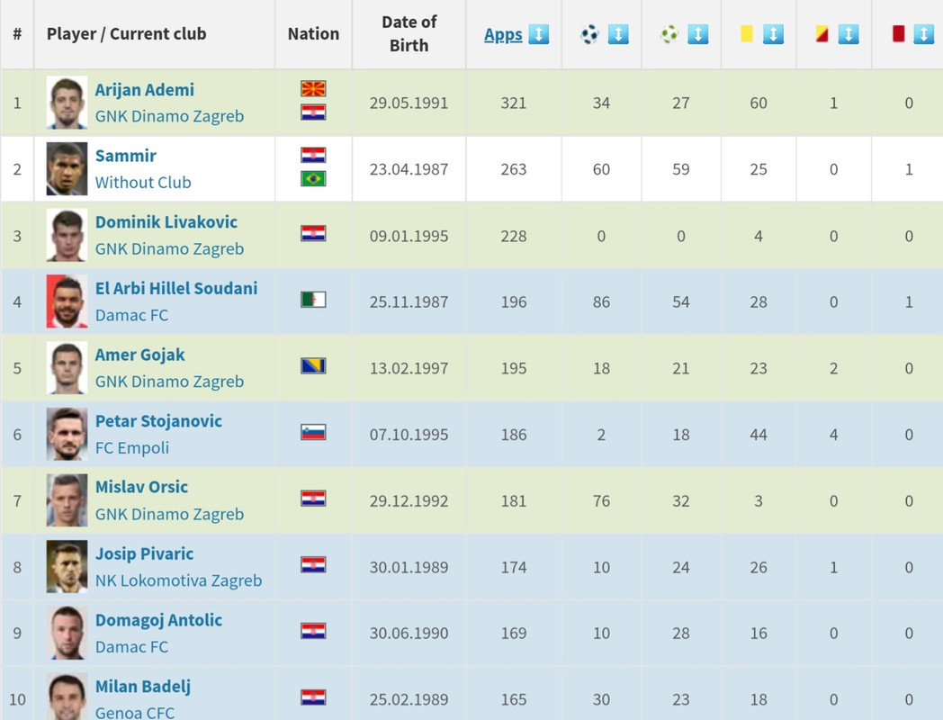Open Mislav Orsic player profile
The width and height of the screenshot is (943, 720).
(141, 487)
